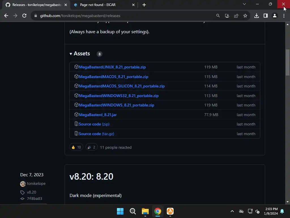This screenshot has height=218, width=290.
Task: Open the tonikelope author profile link
Action: 36,184
